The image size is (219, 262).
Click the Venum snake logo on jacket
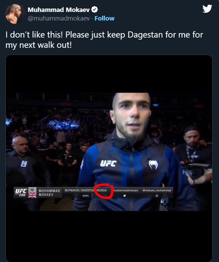point(153,165)
